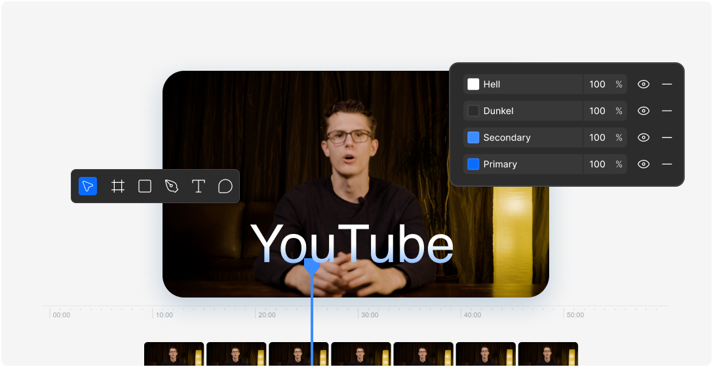This screenshot has height=367, width=713.
Task: Click the 30:00 mark on the timeline
Action: point(370,315)
